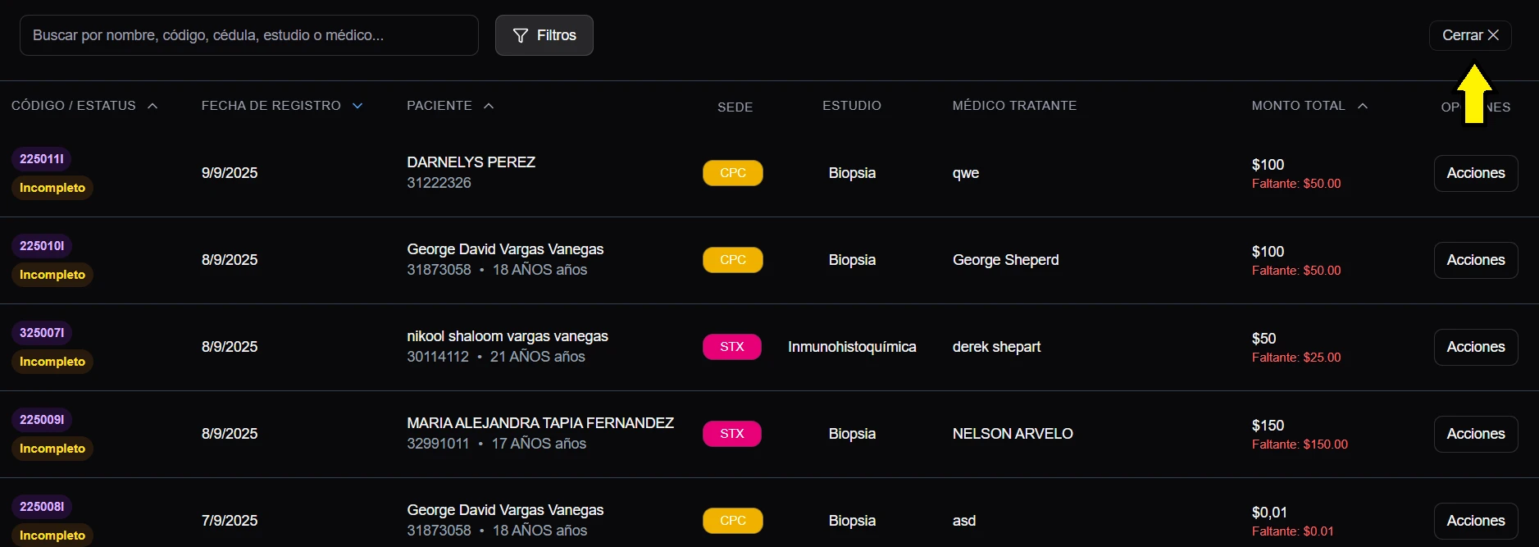Click the Estudio column header
Image resolution: width=1539 pixels, height=547 pixels.
click(851, 106)
